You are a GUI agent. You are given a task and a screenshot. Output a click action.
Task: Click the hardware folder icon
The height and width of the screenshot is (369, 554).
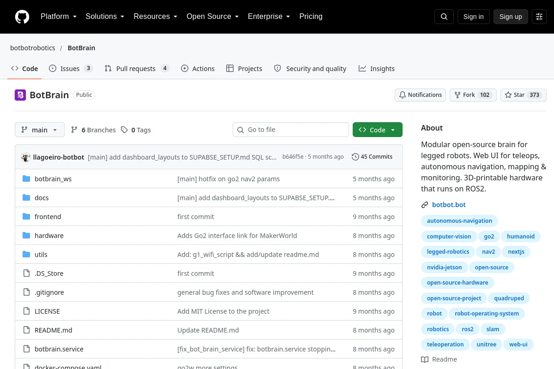(26, 235)
